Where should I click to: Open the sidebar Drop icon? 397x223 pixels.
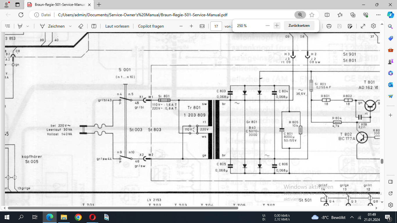coord(390,96)
